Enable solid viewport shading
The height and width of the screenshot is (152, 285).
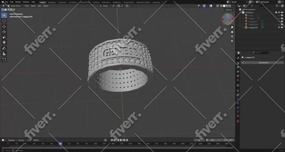[224, 6]
